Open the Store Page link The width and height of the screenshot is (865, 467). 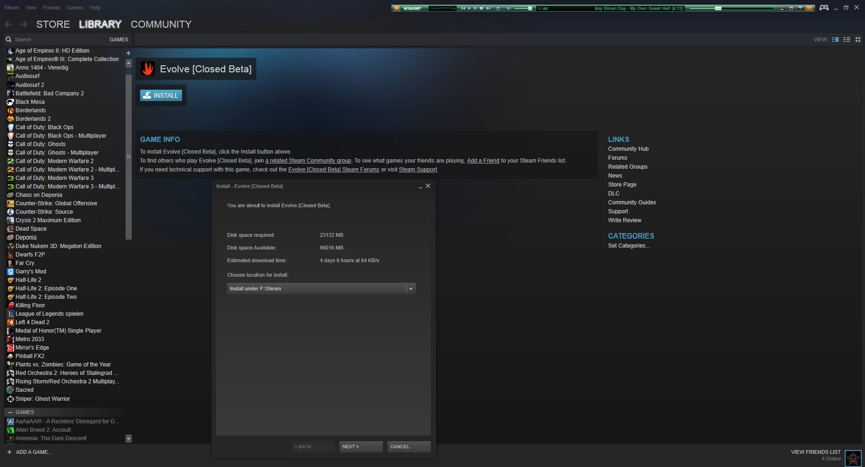pos(622,185)
